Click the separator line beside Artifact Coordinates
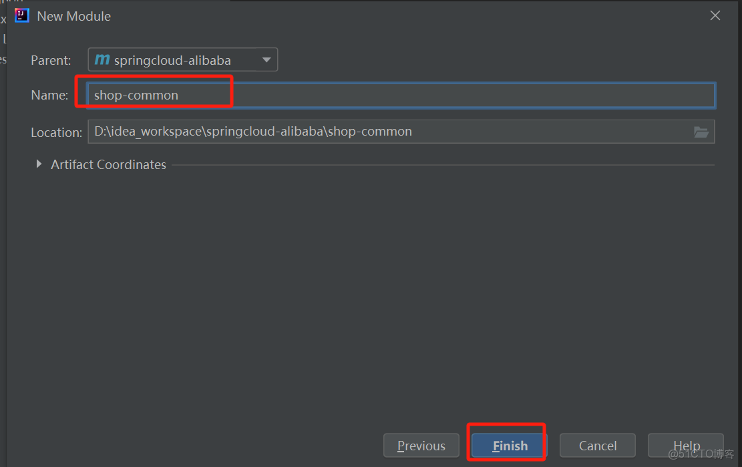The height and width of the screenshot is (467, 742). pos(441,165)
